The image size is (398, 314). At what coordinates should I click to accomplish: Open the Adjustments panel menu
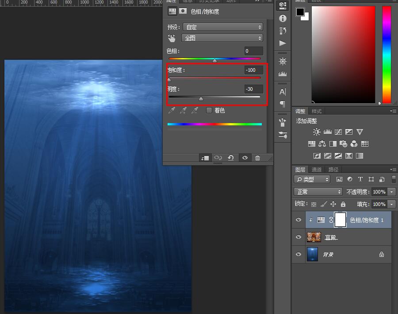coord(393,111)
